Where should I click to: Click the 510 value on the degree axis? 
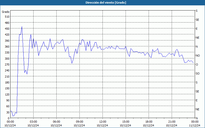pos(7,17)
